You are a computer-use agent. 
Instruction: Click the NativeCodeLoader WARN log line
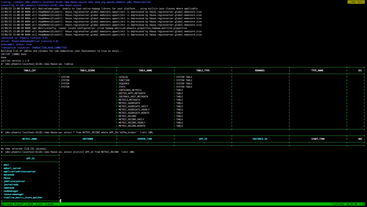(x=99, y=9)
